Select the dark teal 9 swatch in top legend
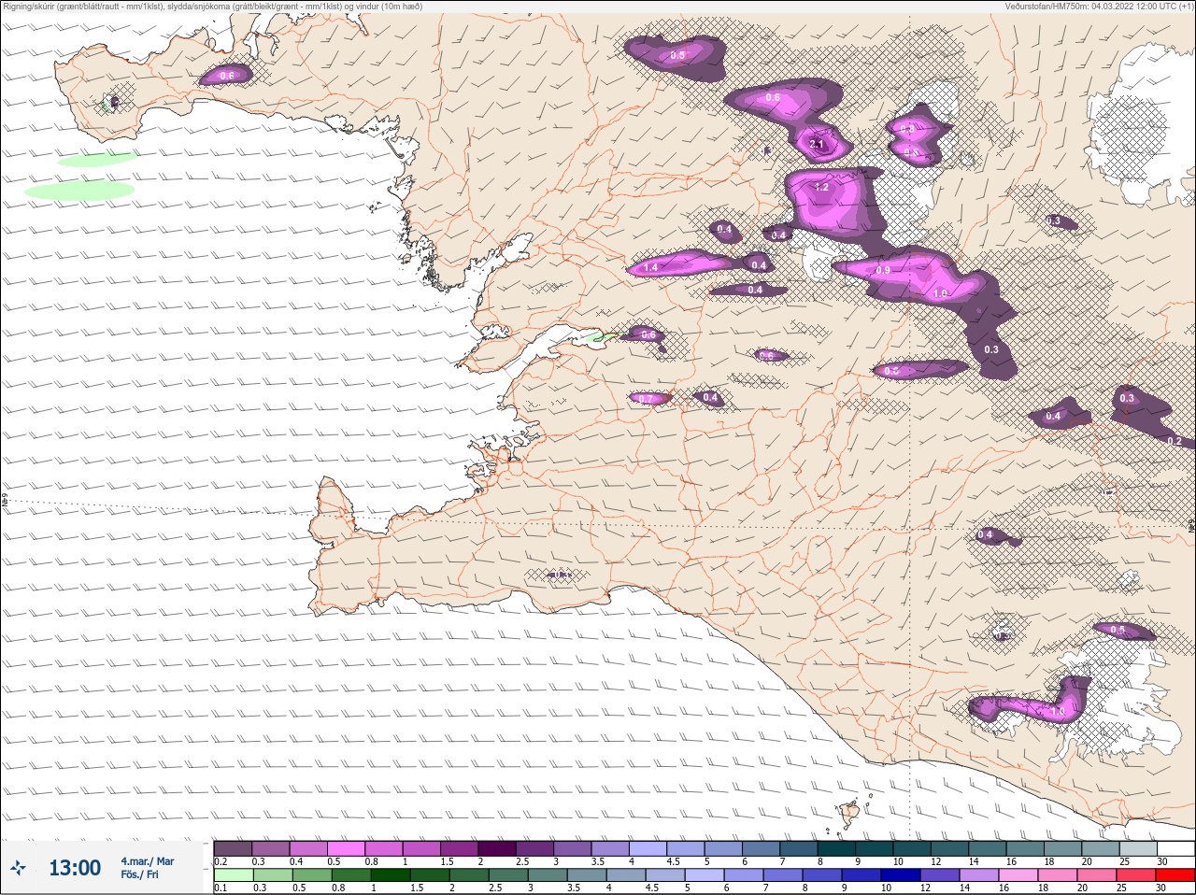 [874, 848]
